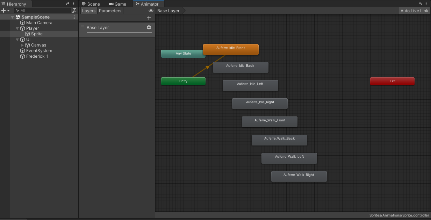431x220 pixels.
Task: Click the search by type icon in Hierarchy
Action: tap(74, 11)
